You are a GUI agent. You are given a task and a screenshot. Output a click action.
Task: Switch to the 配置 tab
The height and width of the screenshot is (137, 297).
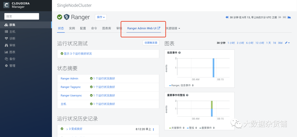(83, 28)
